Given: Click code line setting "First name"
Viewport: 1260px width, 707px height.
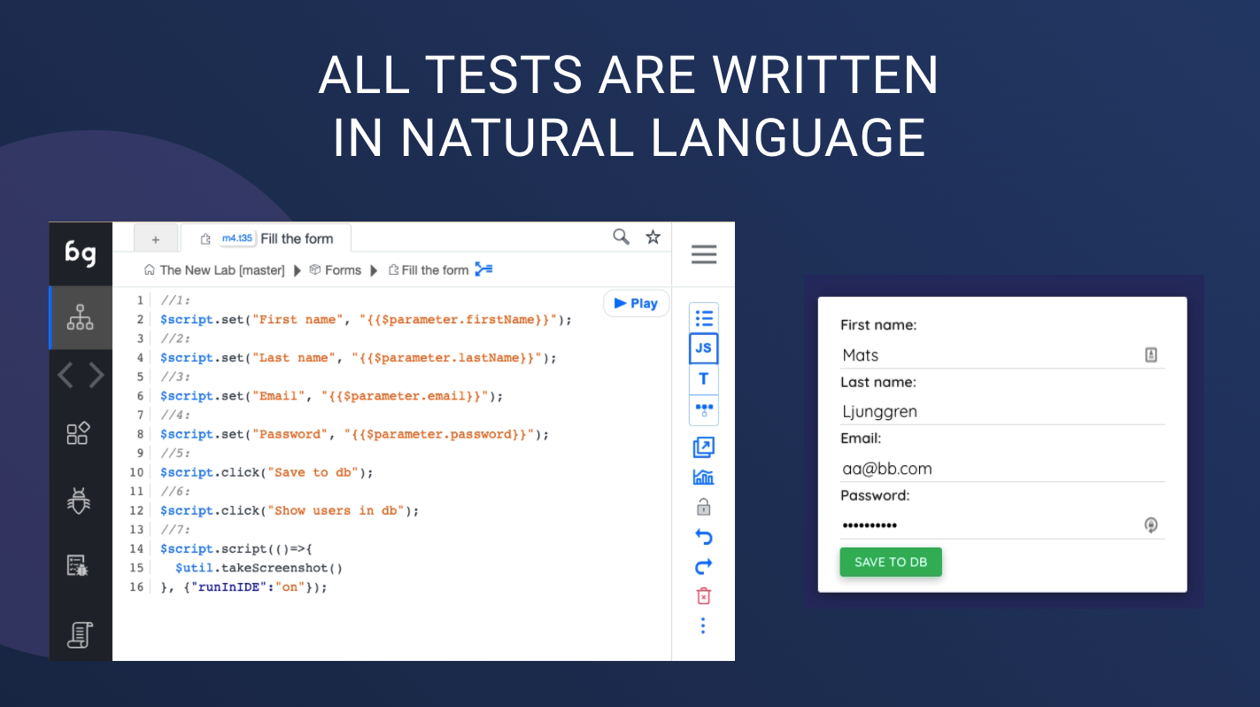Looking at the screenshot, I should click(367, 320).
